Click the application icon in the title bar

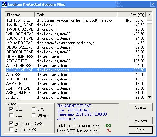(4, 5)
